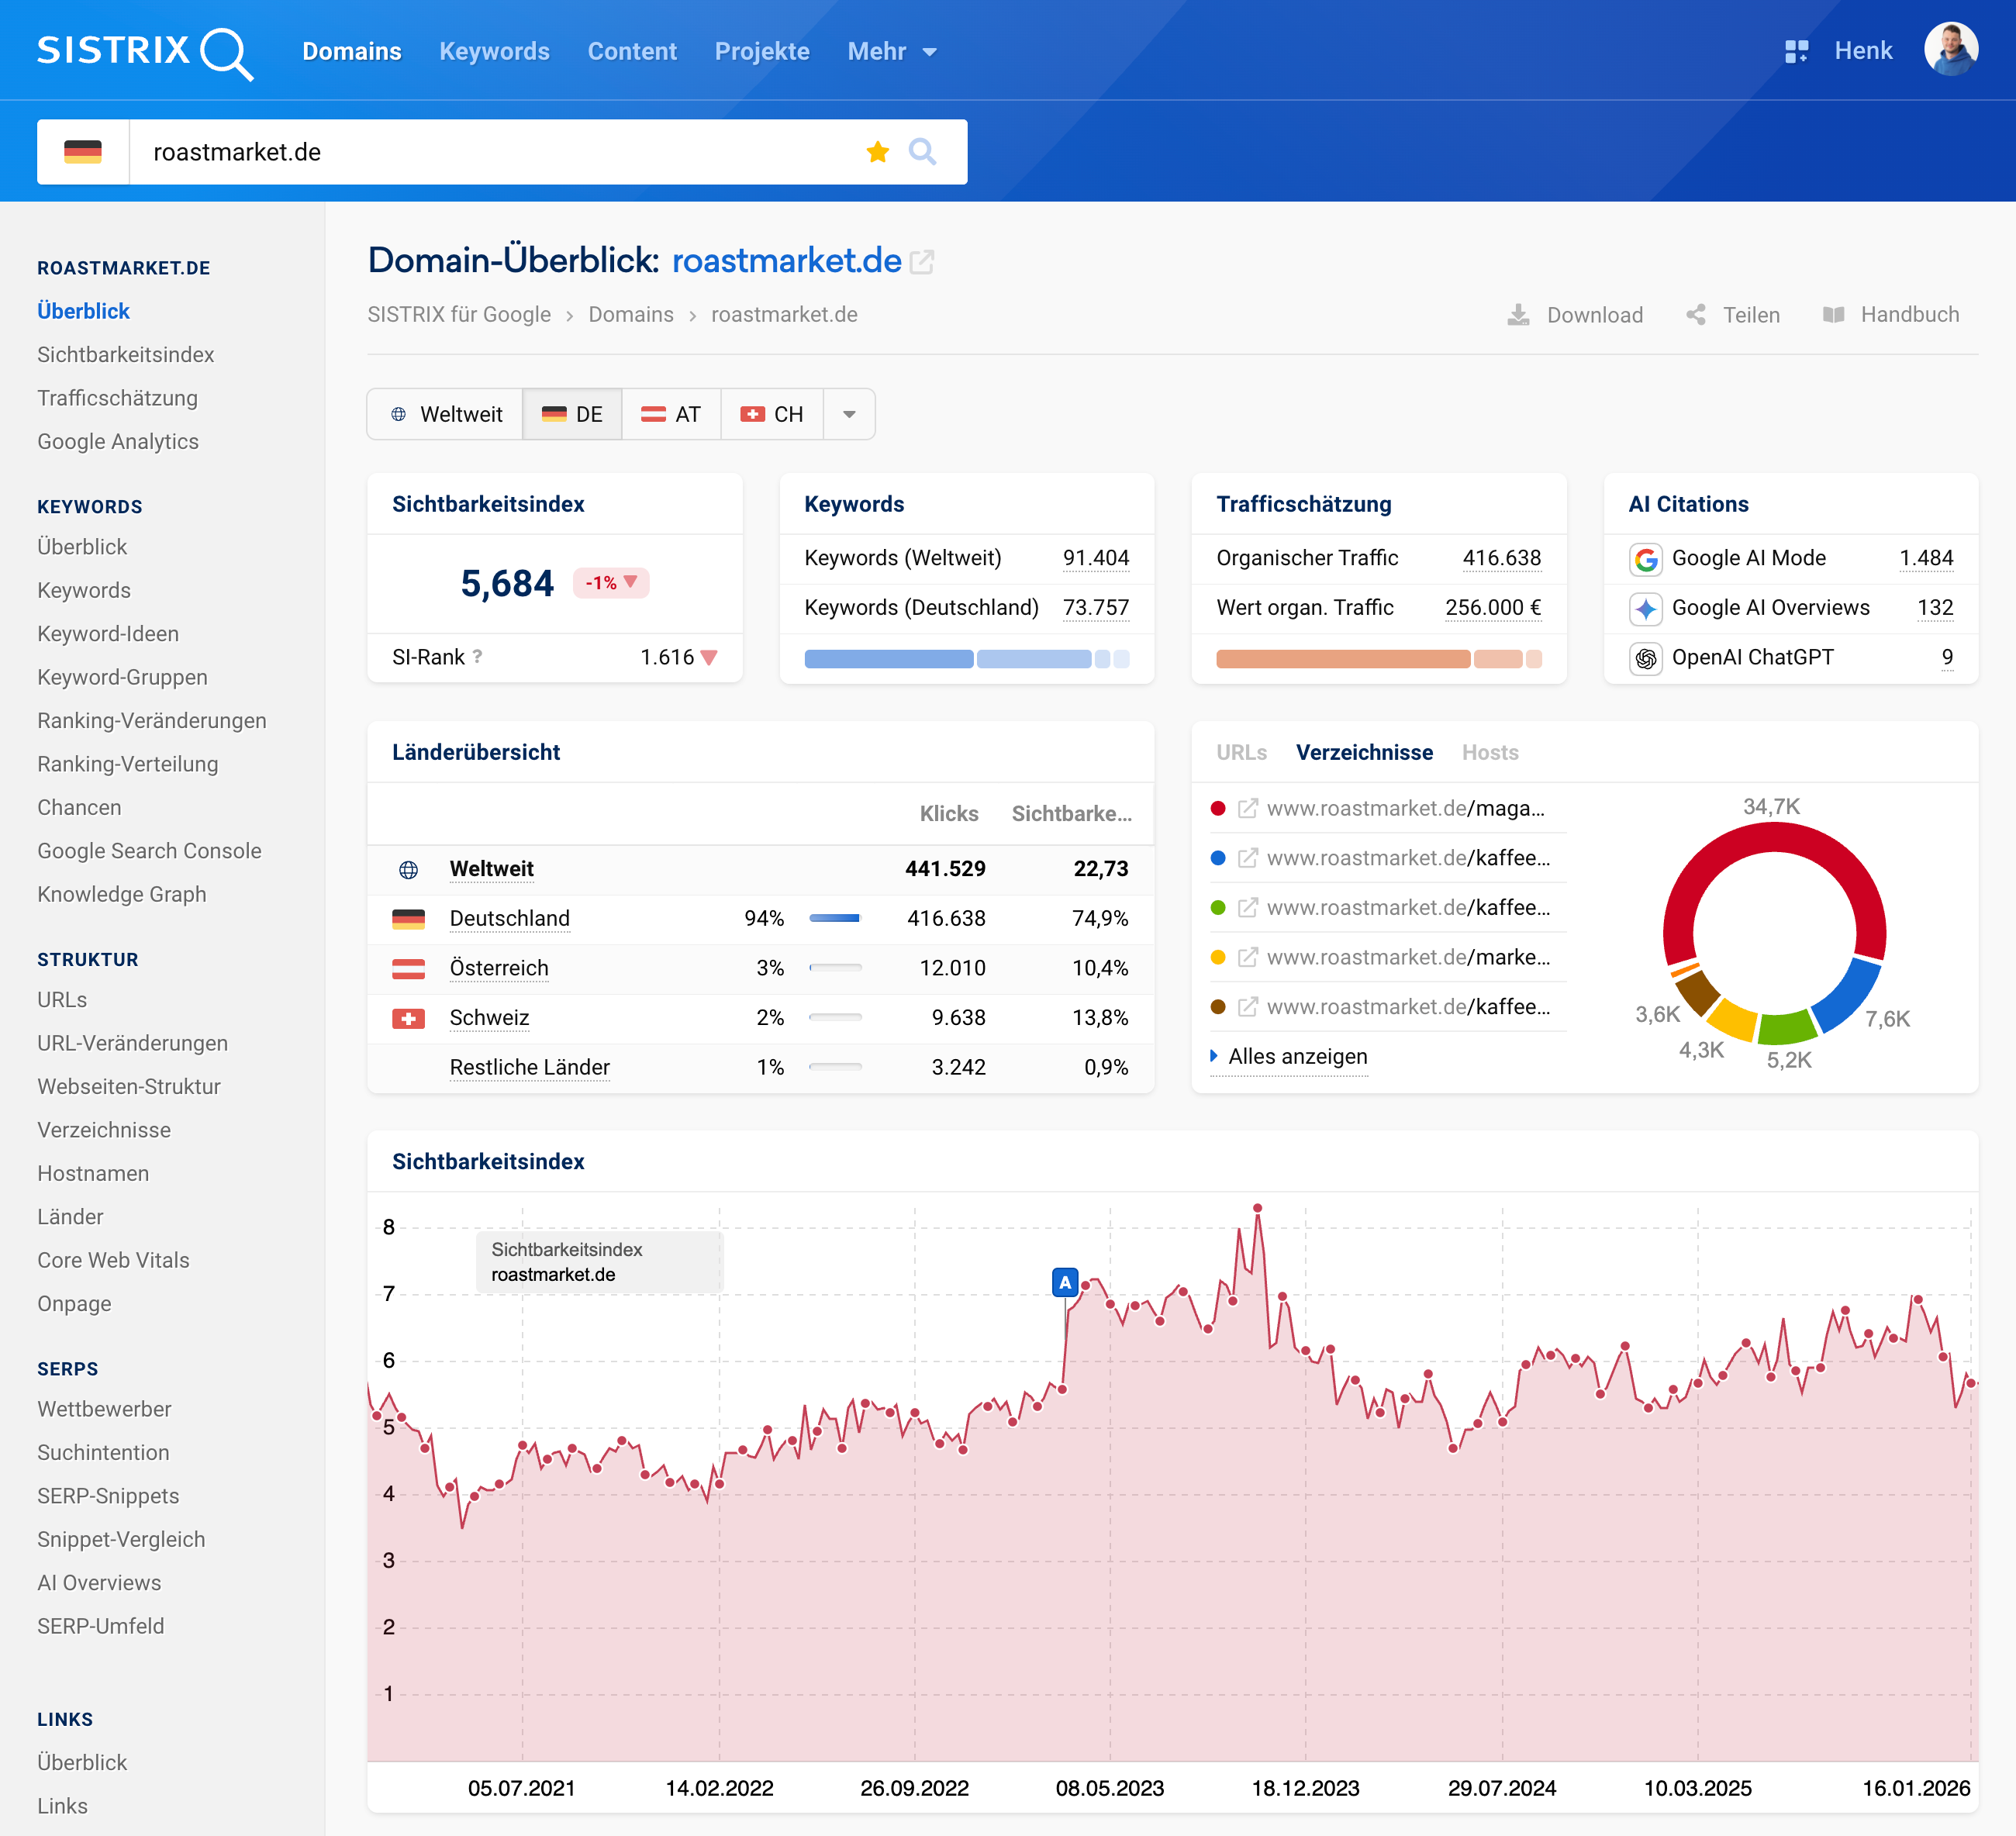The height and width of the screenshot is (1836, 2016).
Task: Select the AT country tab
Action: coord(671,414)
